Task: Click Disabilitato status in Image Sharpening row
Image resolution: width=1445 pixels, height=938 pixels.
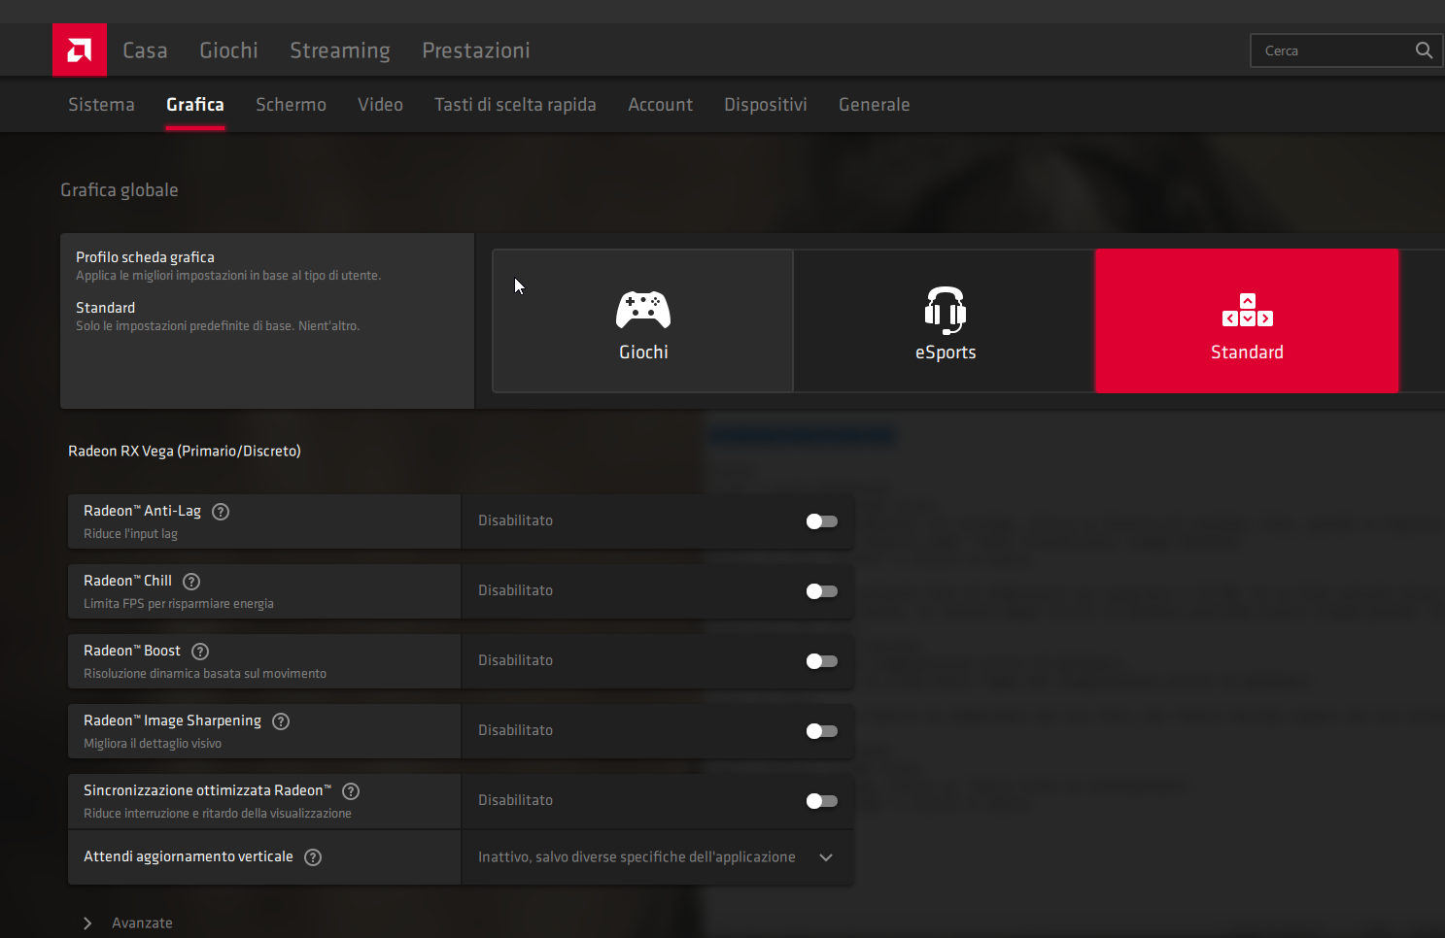Action: pos(516,730)
